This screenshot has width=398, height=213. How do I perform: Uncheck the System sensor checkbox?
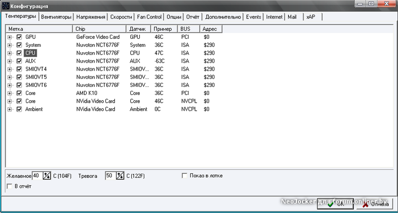pos(19,45)
